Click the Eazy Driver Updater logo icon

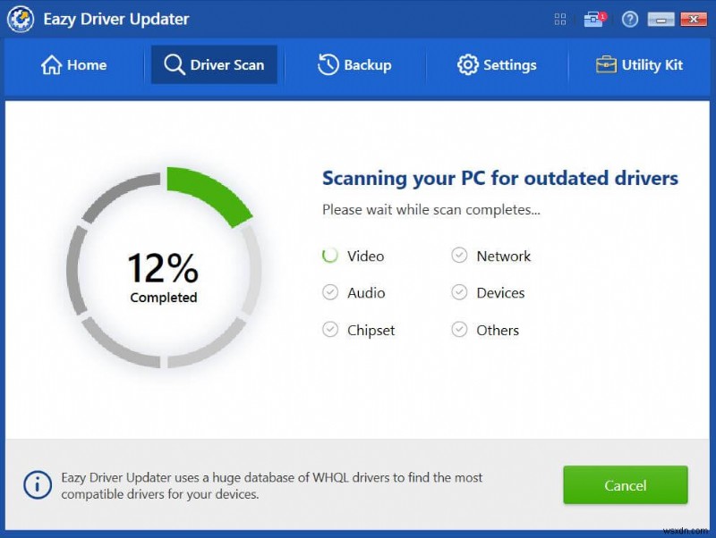point(20,19)
